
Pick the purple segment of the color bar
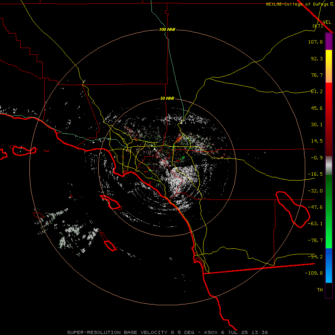coord(329,42)
